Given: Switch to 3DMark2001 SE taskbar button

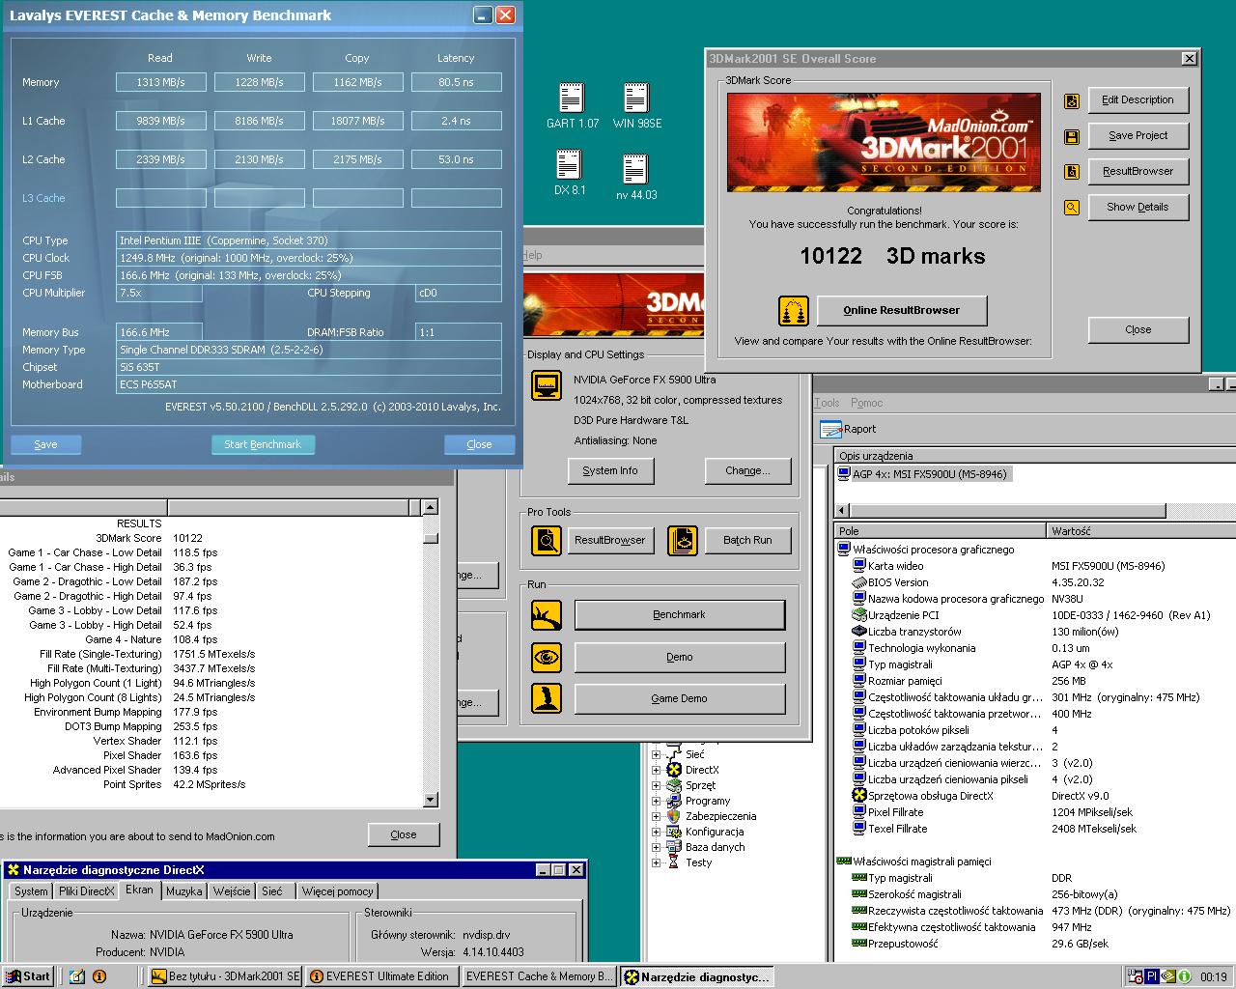Looking at the screenshot, I should click(x=225, y=976).
